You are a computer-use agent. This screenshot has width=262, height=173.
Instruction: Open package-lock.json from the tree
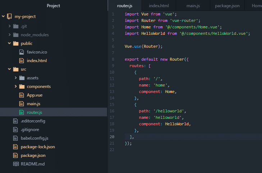coord(38,147)
